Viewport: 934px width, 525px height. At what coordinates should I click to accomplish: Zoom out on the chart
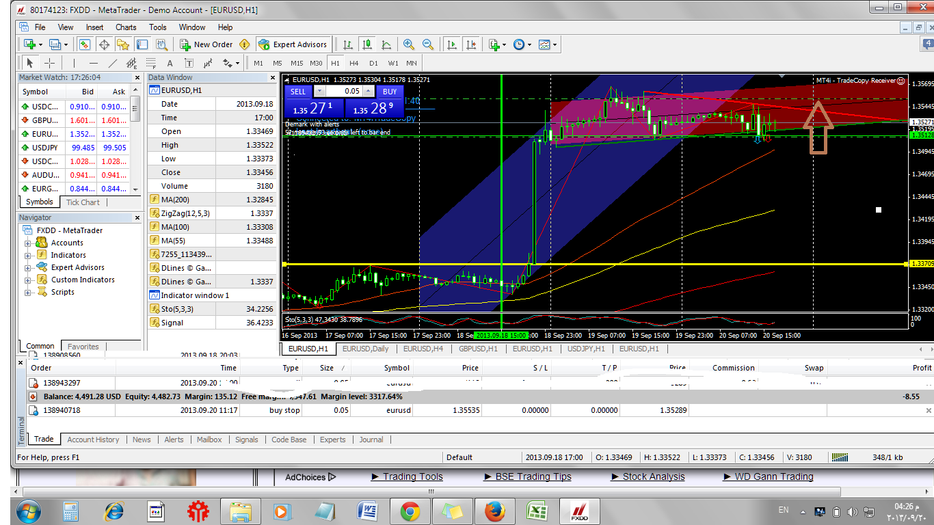pos(428,44)
